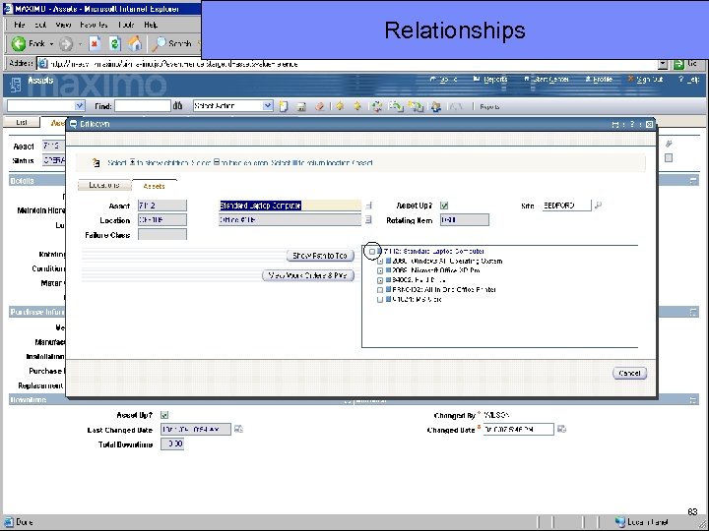709x531 pixels.
Task: Click the Cancel button in Drilldown
Action: point(629,374)
